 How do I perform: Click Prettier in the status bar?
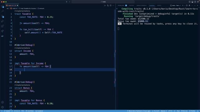point(192,111)
